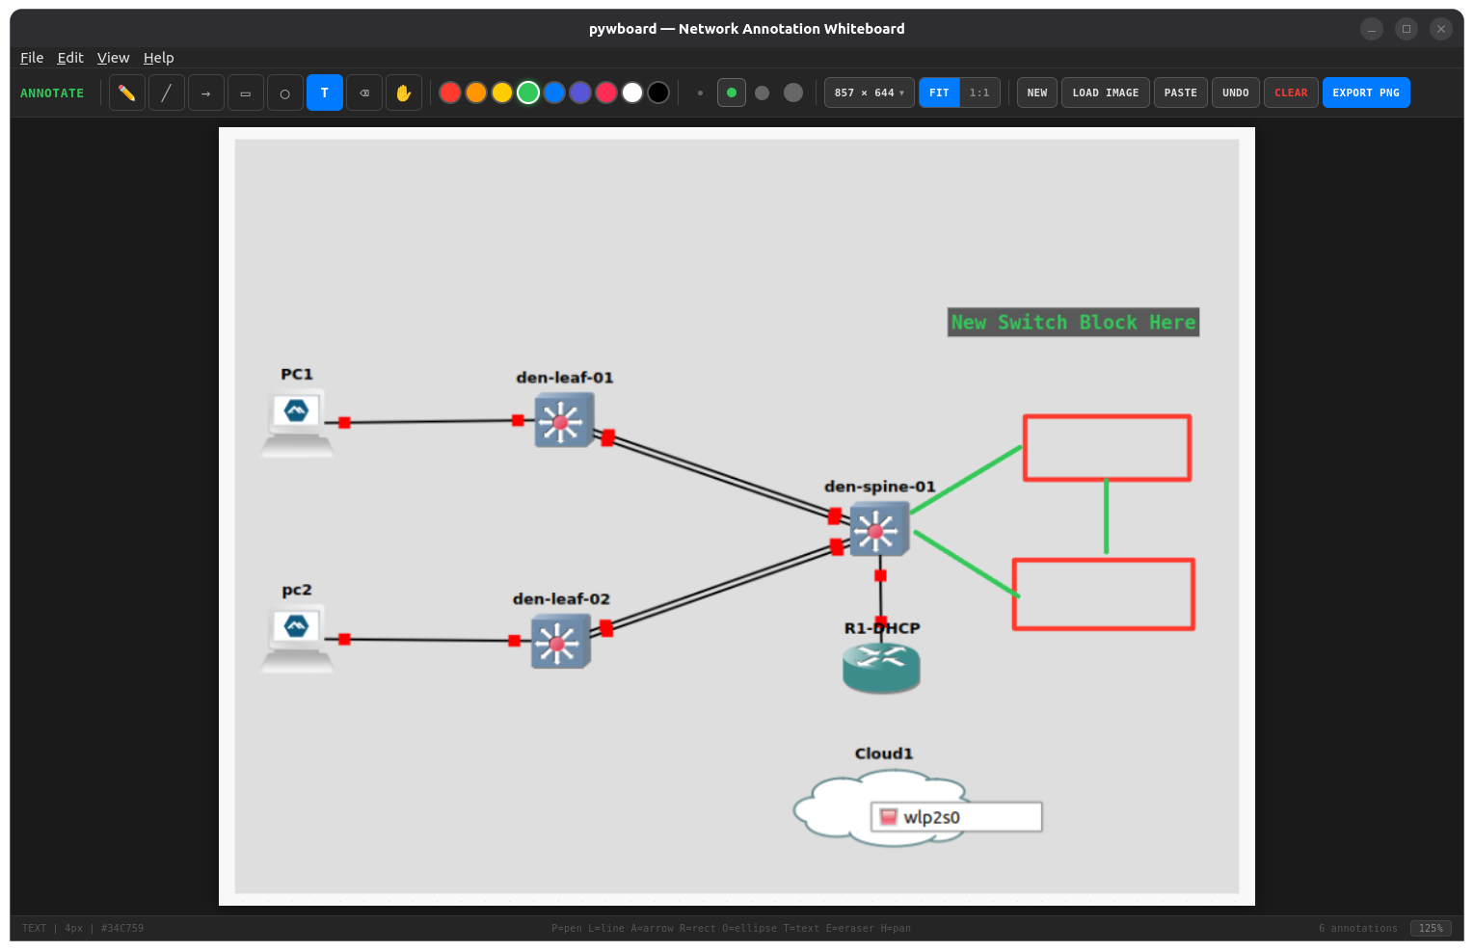Image resolution: width=1474 pixels, height=951 pixels.
Task: Open the 857 × 644 canvas size dropdown
Action: (869, 92)
